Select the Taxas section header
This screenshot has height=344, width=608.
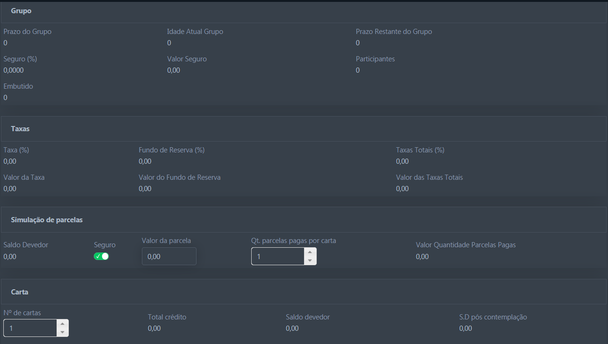tap(20, 129)
